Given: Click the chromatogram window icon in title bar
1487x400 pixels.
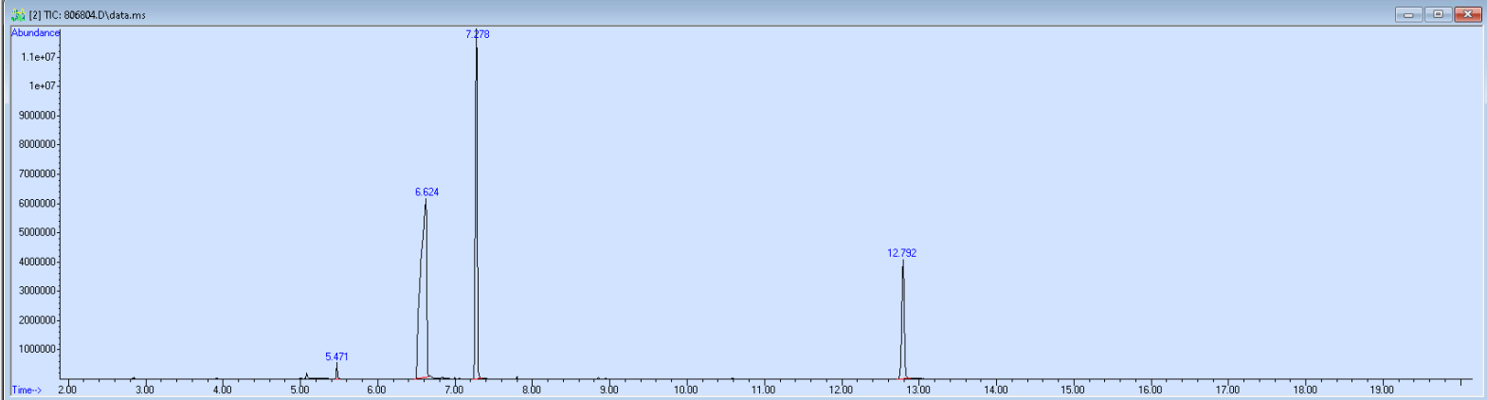Looking at the screenshot, I should pos(18,14).
